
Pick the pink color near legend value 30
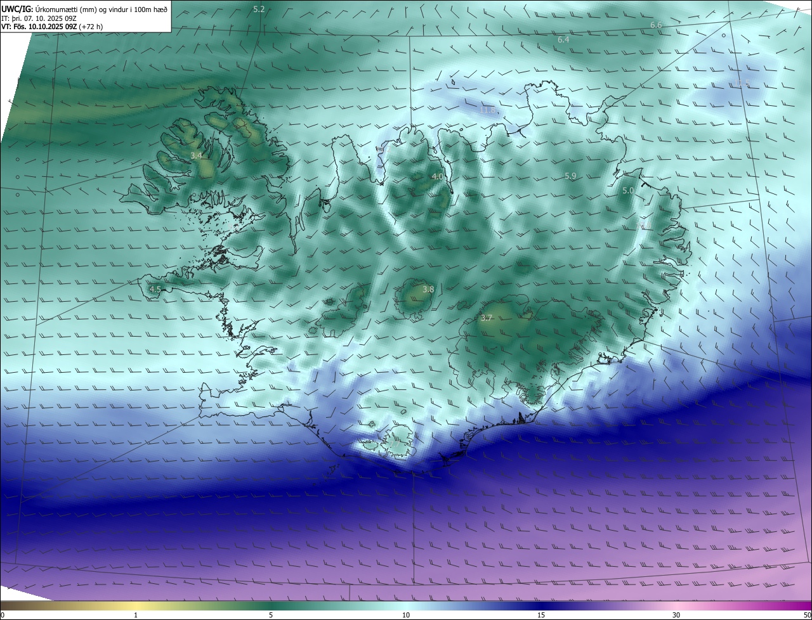click(676, 605)
